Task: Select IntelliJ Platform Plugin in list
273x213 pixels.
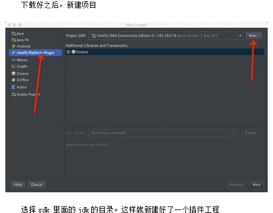Action: (36, 53)
